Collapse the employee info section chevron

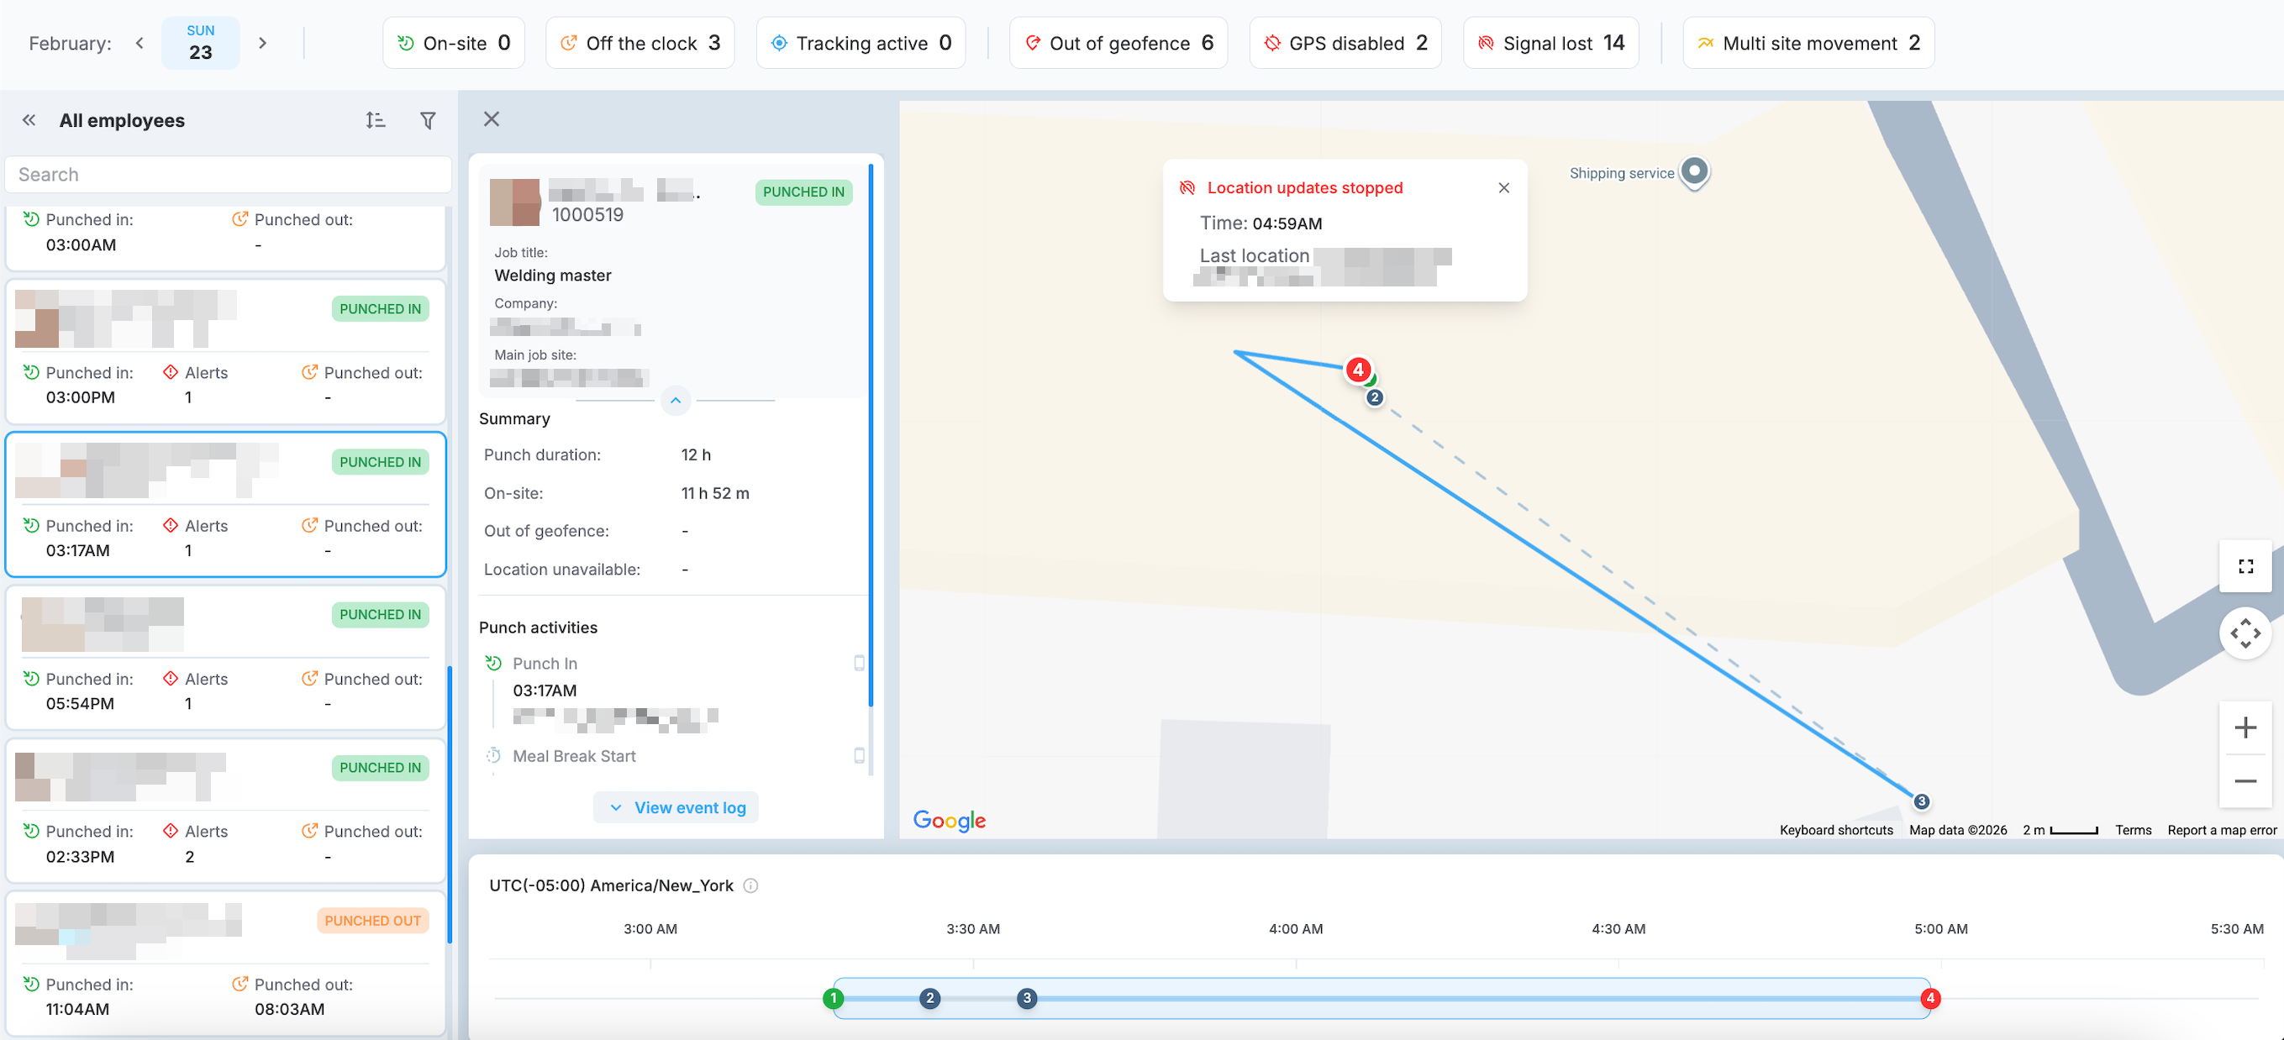[x=676, y=401]
